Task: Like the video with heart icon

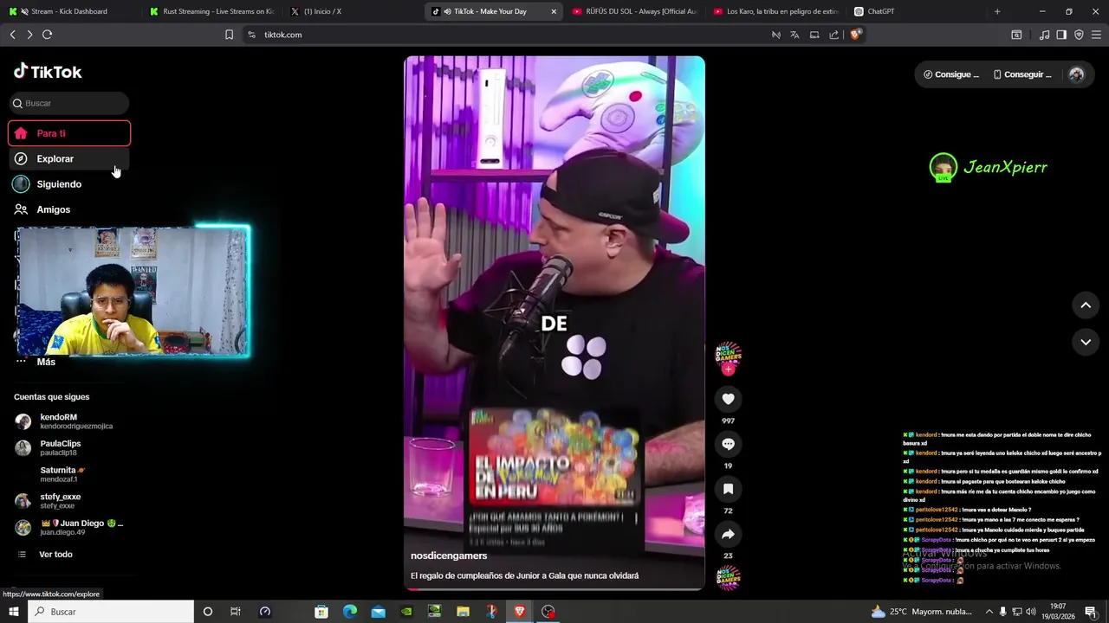Action: click(728, 399)
